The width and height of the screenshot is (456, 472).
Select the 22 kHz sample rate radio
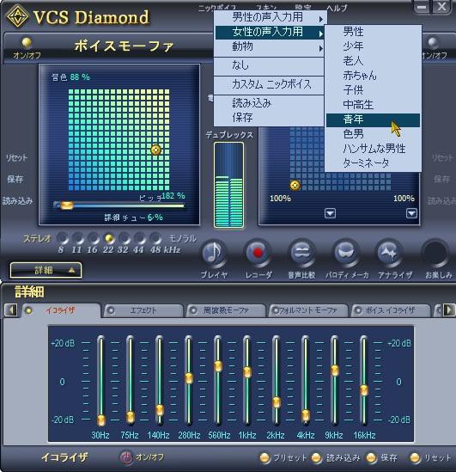(x=109, y=239)
